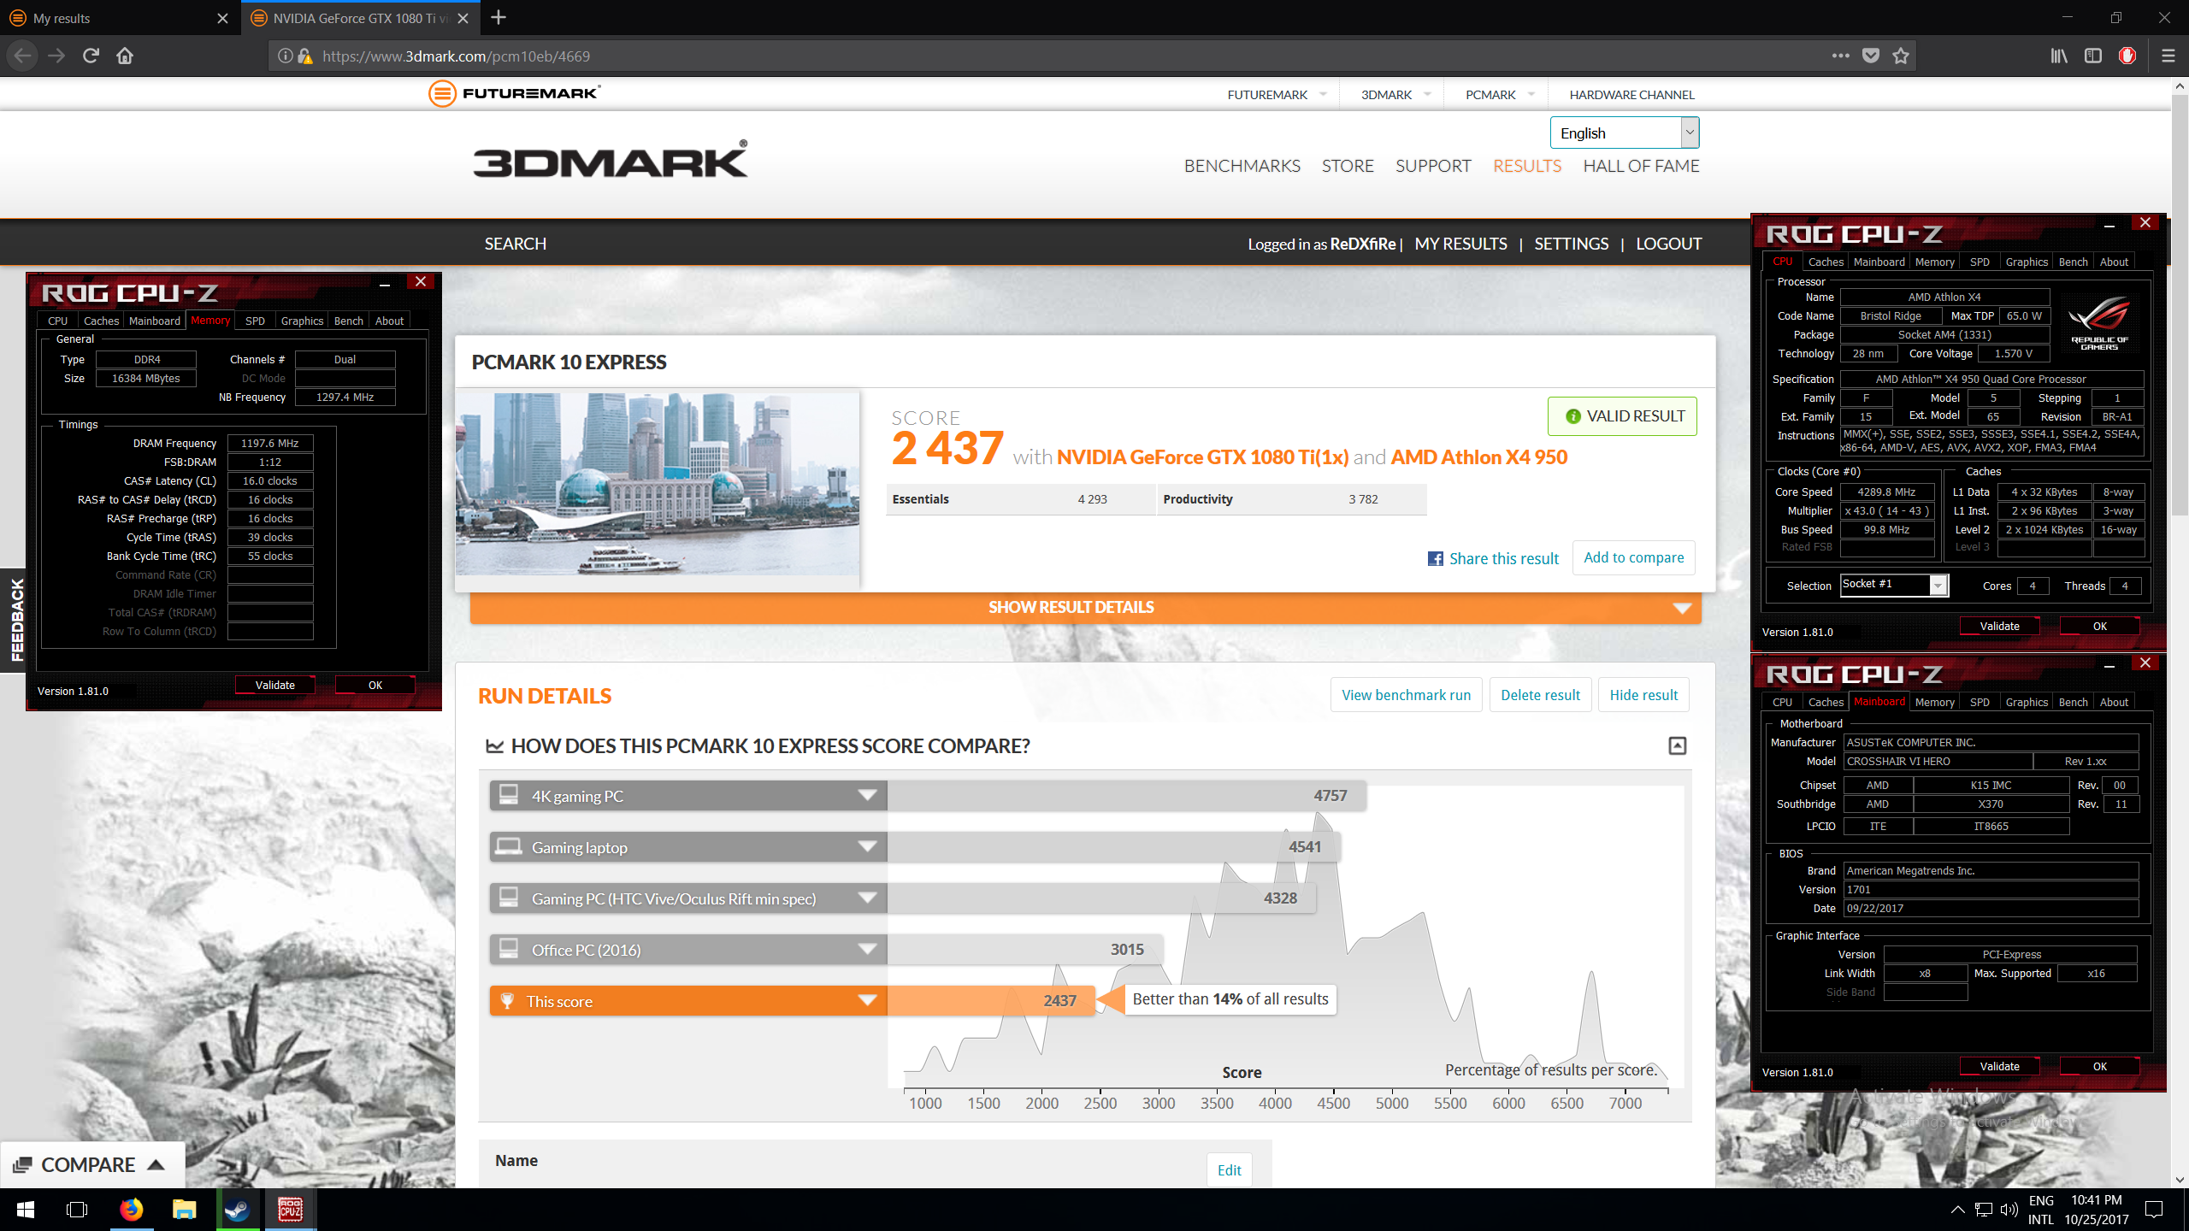Toggle the sidebar view icon
This screenshot has height=1231, width=2189.
(2093, 56)
